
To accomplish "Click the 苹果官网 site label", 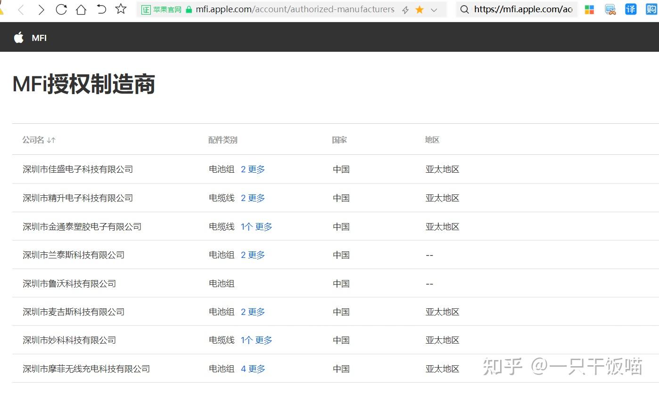I will [x=167, y=9].
